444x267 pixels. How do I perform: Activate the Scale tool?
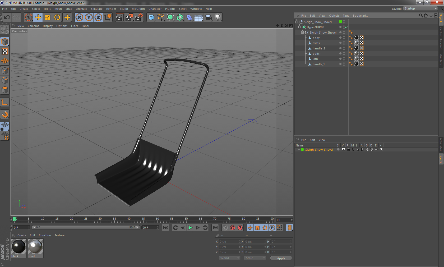pyautogui.click(x=48, y=17)
